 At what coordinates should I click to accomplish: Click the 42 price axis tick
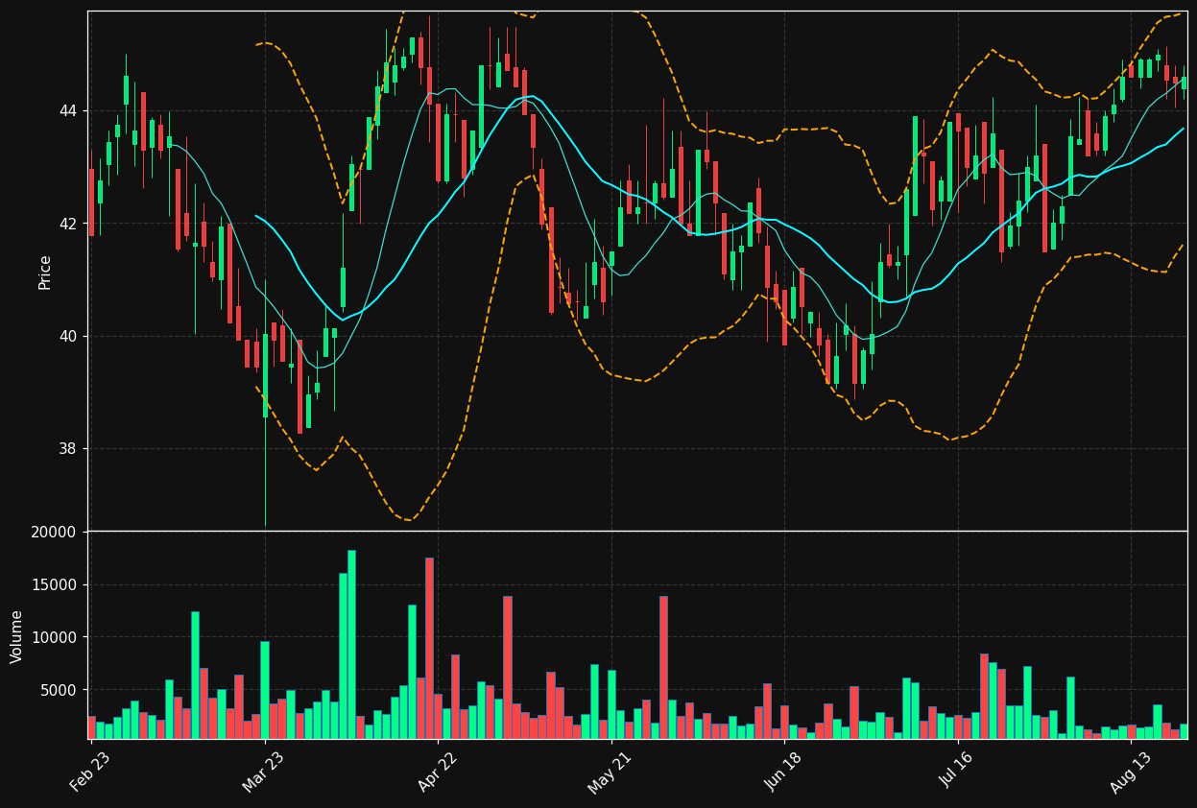point(68,224)
